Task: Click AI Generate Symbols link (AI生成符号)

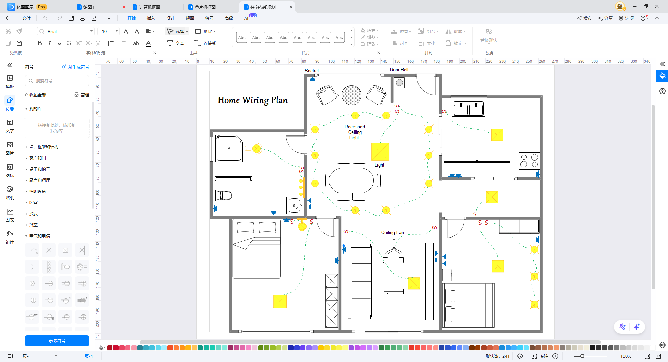Action: [x=75, y=67]
